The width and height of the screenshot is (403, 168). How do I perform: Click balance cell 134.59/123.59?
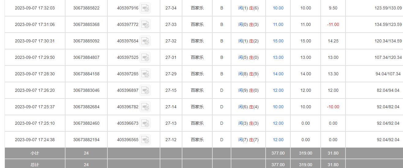coord(388,24)
